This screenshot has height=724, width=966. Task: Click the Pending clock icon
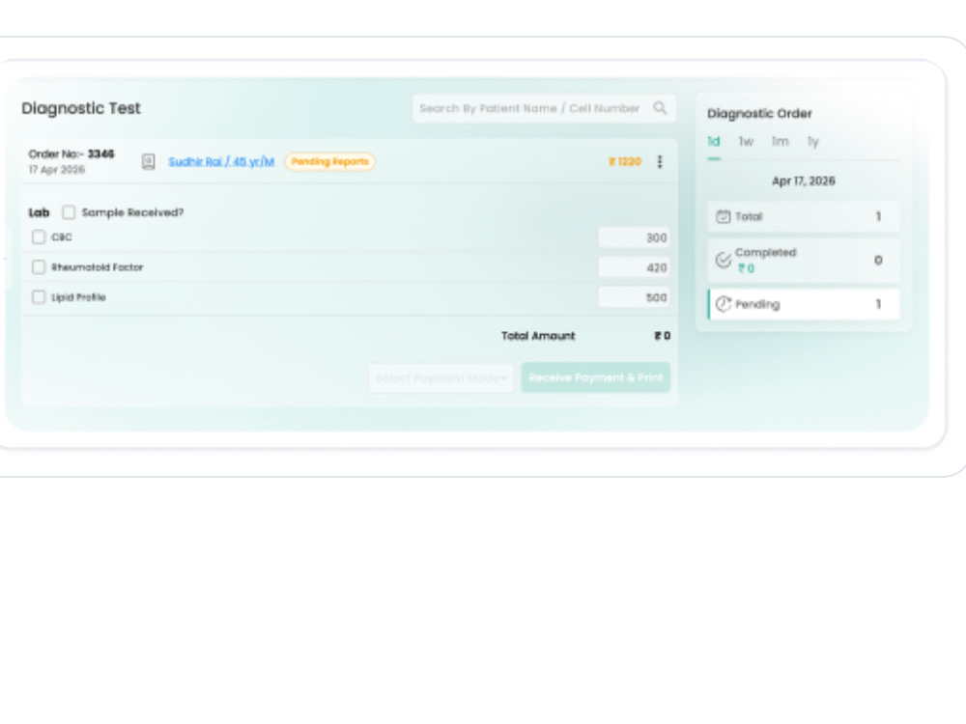[723, 304]
